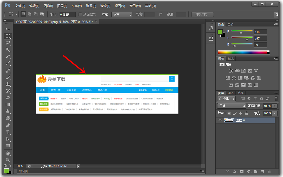Switch to the 路径 paths tab
Viewport: 283px width, 177px height.
[x=241, y=93]
